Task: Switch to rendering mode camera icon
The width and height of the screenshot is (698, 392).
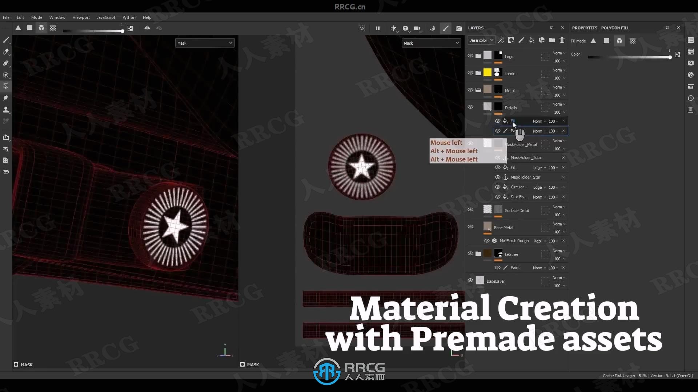Action: (459, 28)
